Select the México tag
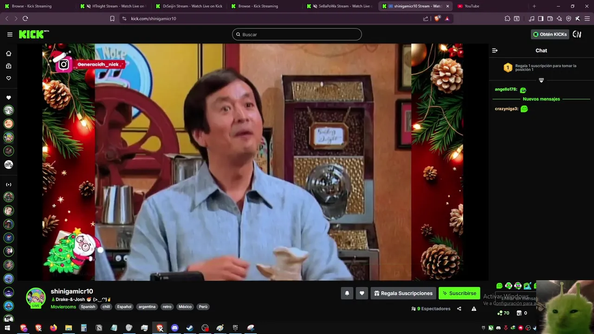 point(185,307)
